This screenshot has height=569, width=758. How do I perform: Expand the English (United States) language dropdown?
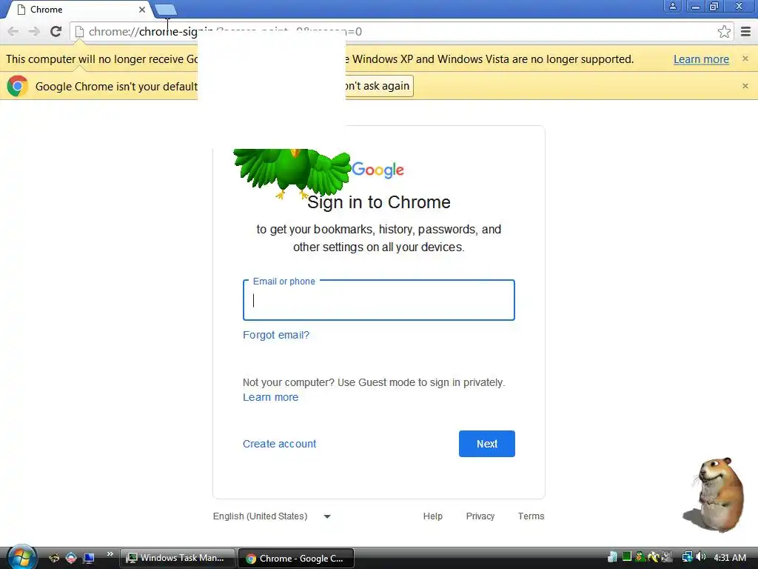(272, 516)
